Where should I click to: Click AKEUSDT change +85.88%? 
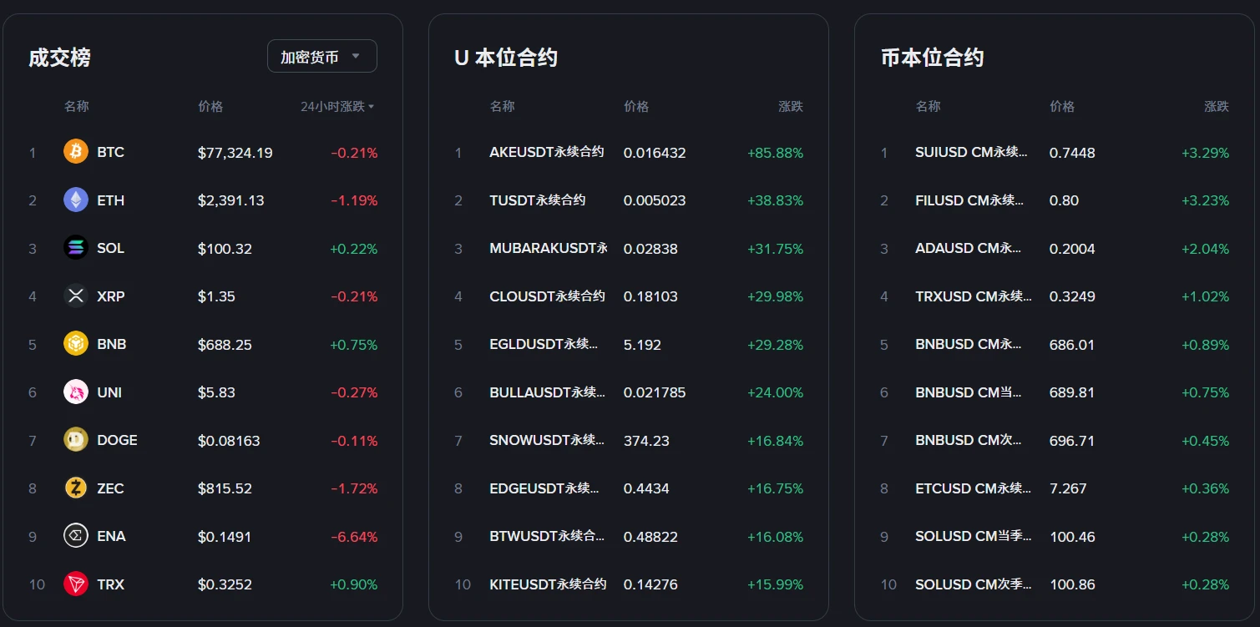point(776,153)
